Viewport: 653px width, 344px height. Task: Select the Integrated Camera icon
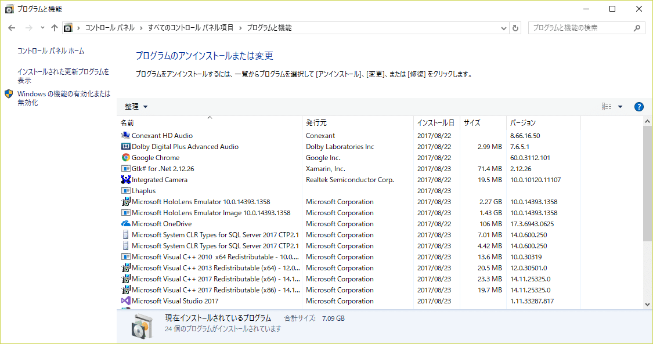tap(125, 180)
